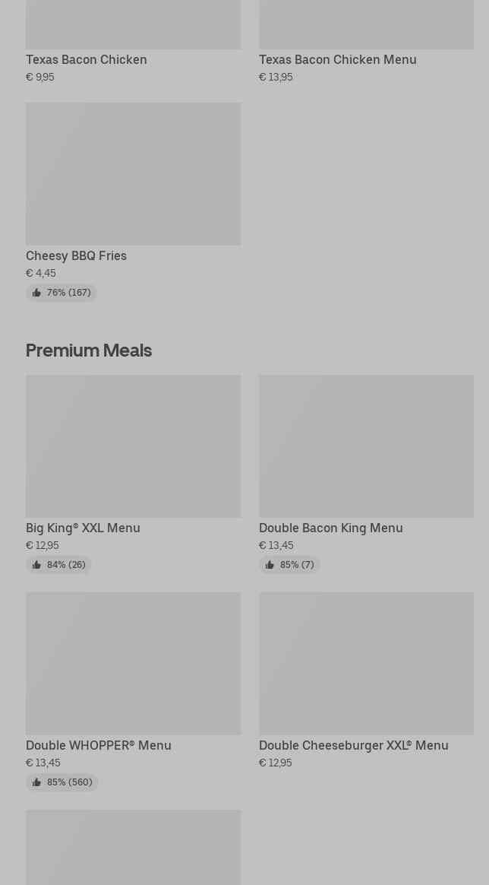489x885 pixels.
Task: Click thumbs-up icon for Big King XXL Menu
Action: point(36,565)
